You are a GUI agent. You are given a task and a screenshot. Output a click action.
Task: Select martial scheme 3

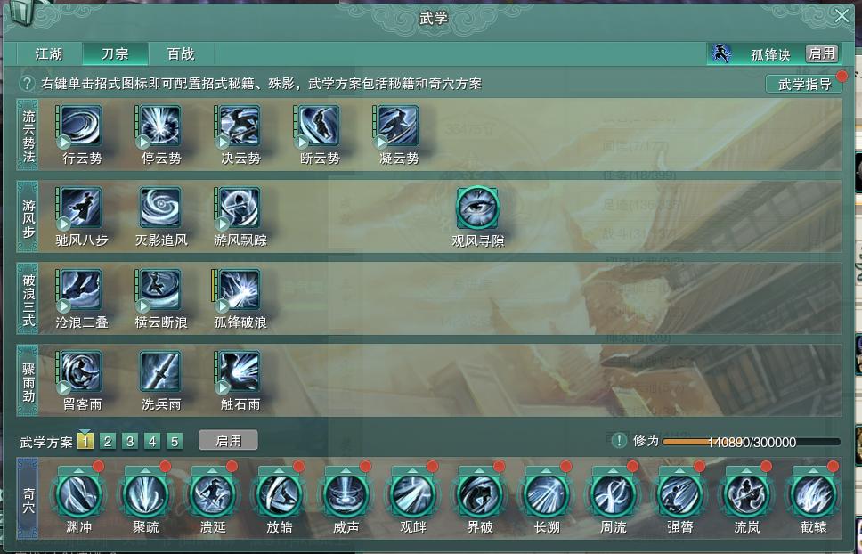click(x=130, y=442)
